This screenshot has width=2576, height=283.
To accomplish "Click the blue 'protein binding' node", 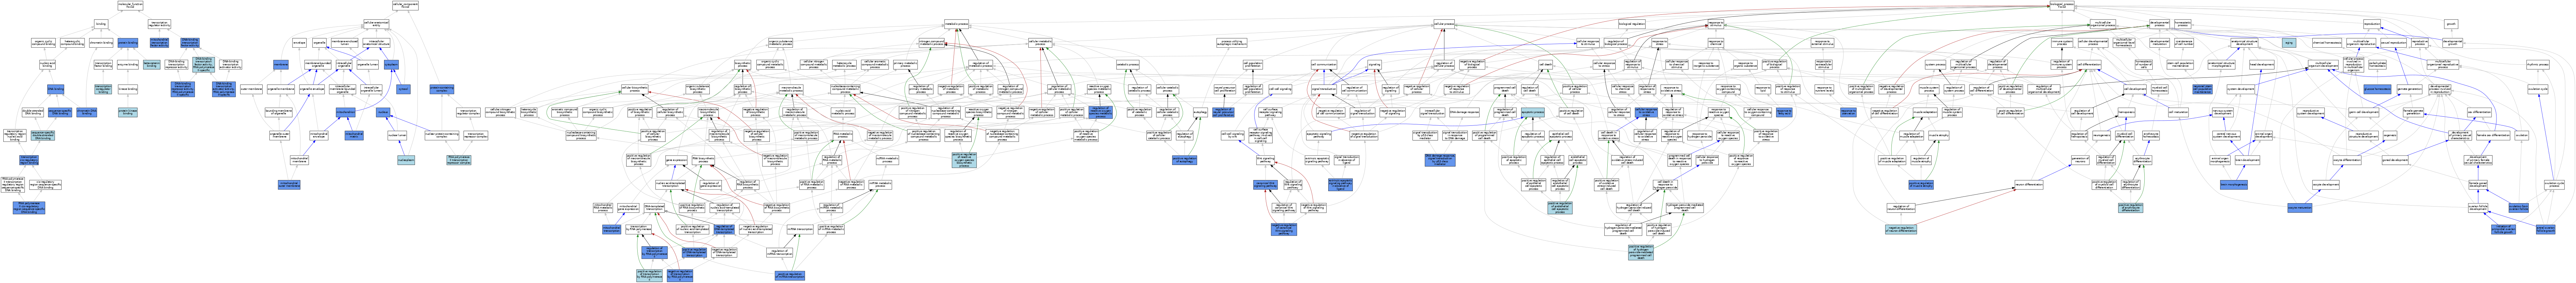I will (128, 43).
